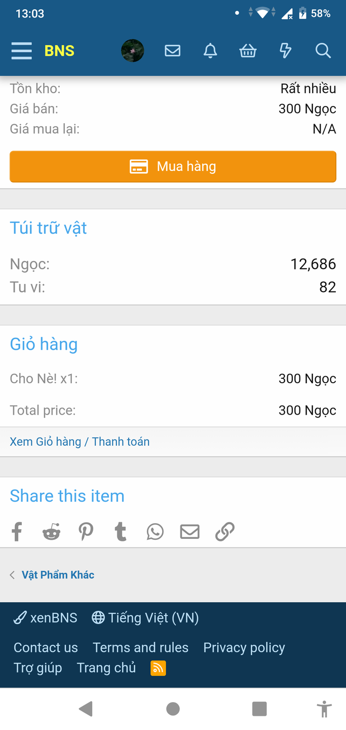Open your profile avatar thumbnail

pos(132,51)
